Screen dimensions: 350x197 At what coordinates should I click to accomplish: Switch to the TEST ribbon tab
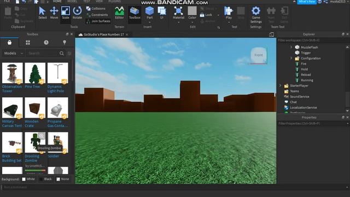tap(86, 1)
